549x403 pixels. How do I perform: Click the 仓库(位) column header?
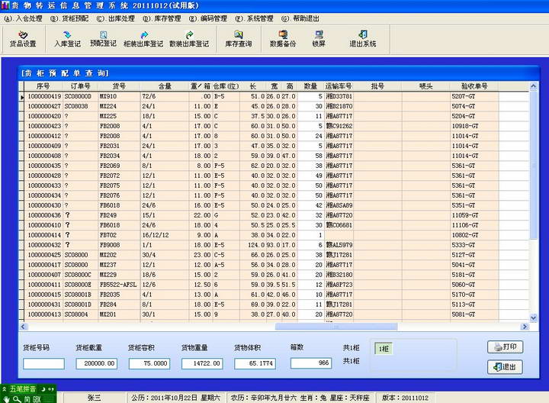226,85
